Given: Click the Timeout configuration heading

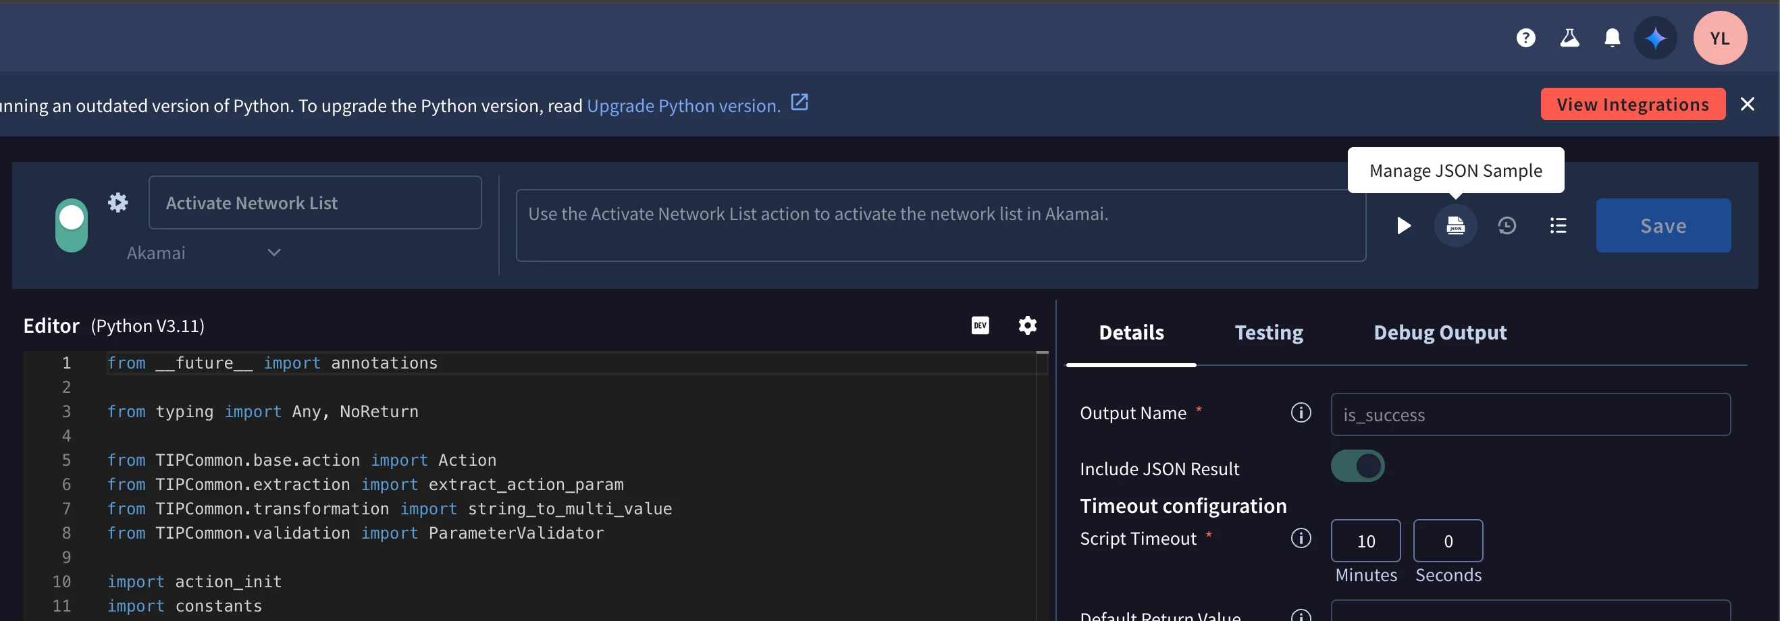Looking at the screenshot, I should [x=1183, y=506].
